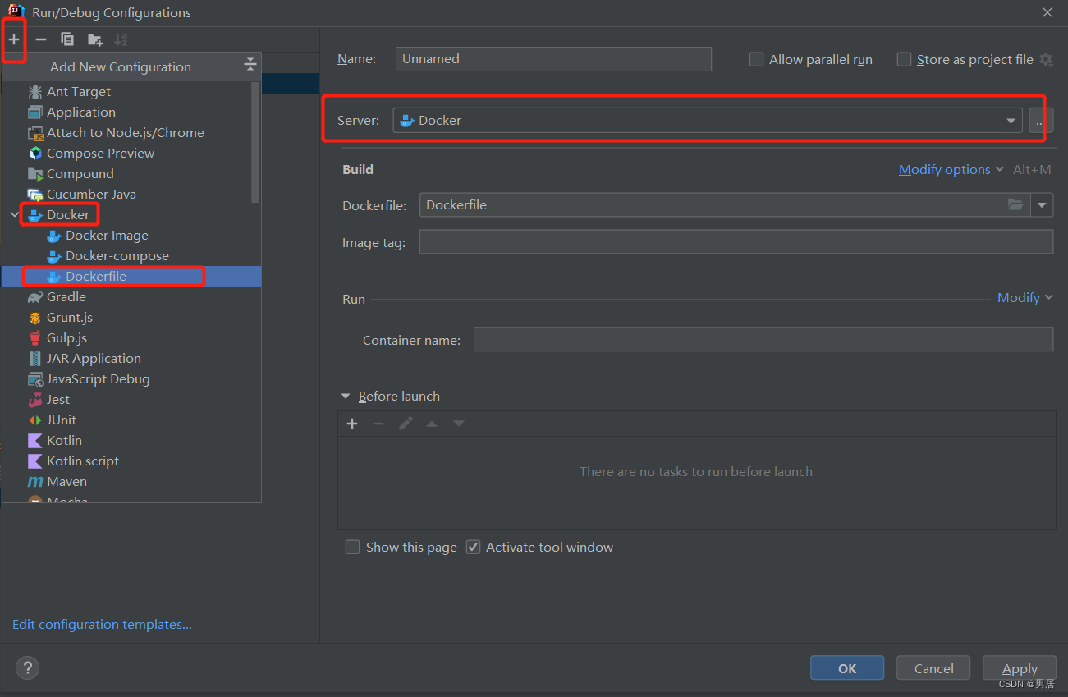Close the Run/Debug Configurations dialog
The height and width of the screenshot is (697, 1068).
1047,12
